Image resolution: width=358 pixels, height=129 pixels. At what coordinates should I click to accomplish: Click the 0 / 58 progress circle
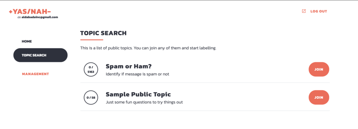pos(91,98)
